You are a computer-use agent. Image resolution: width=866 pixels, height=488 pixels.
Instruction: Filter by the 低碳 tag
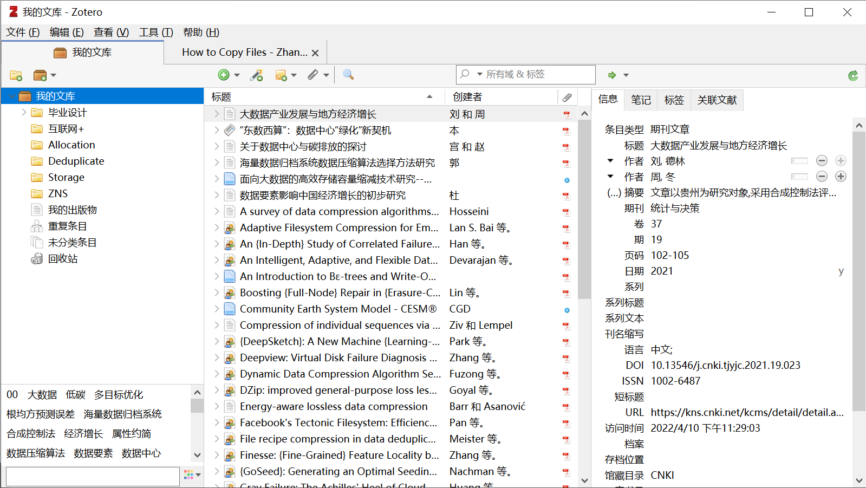pos(76,395)
